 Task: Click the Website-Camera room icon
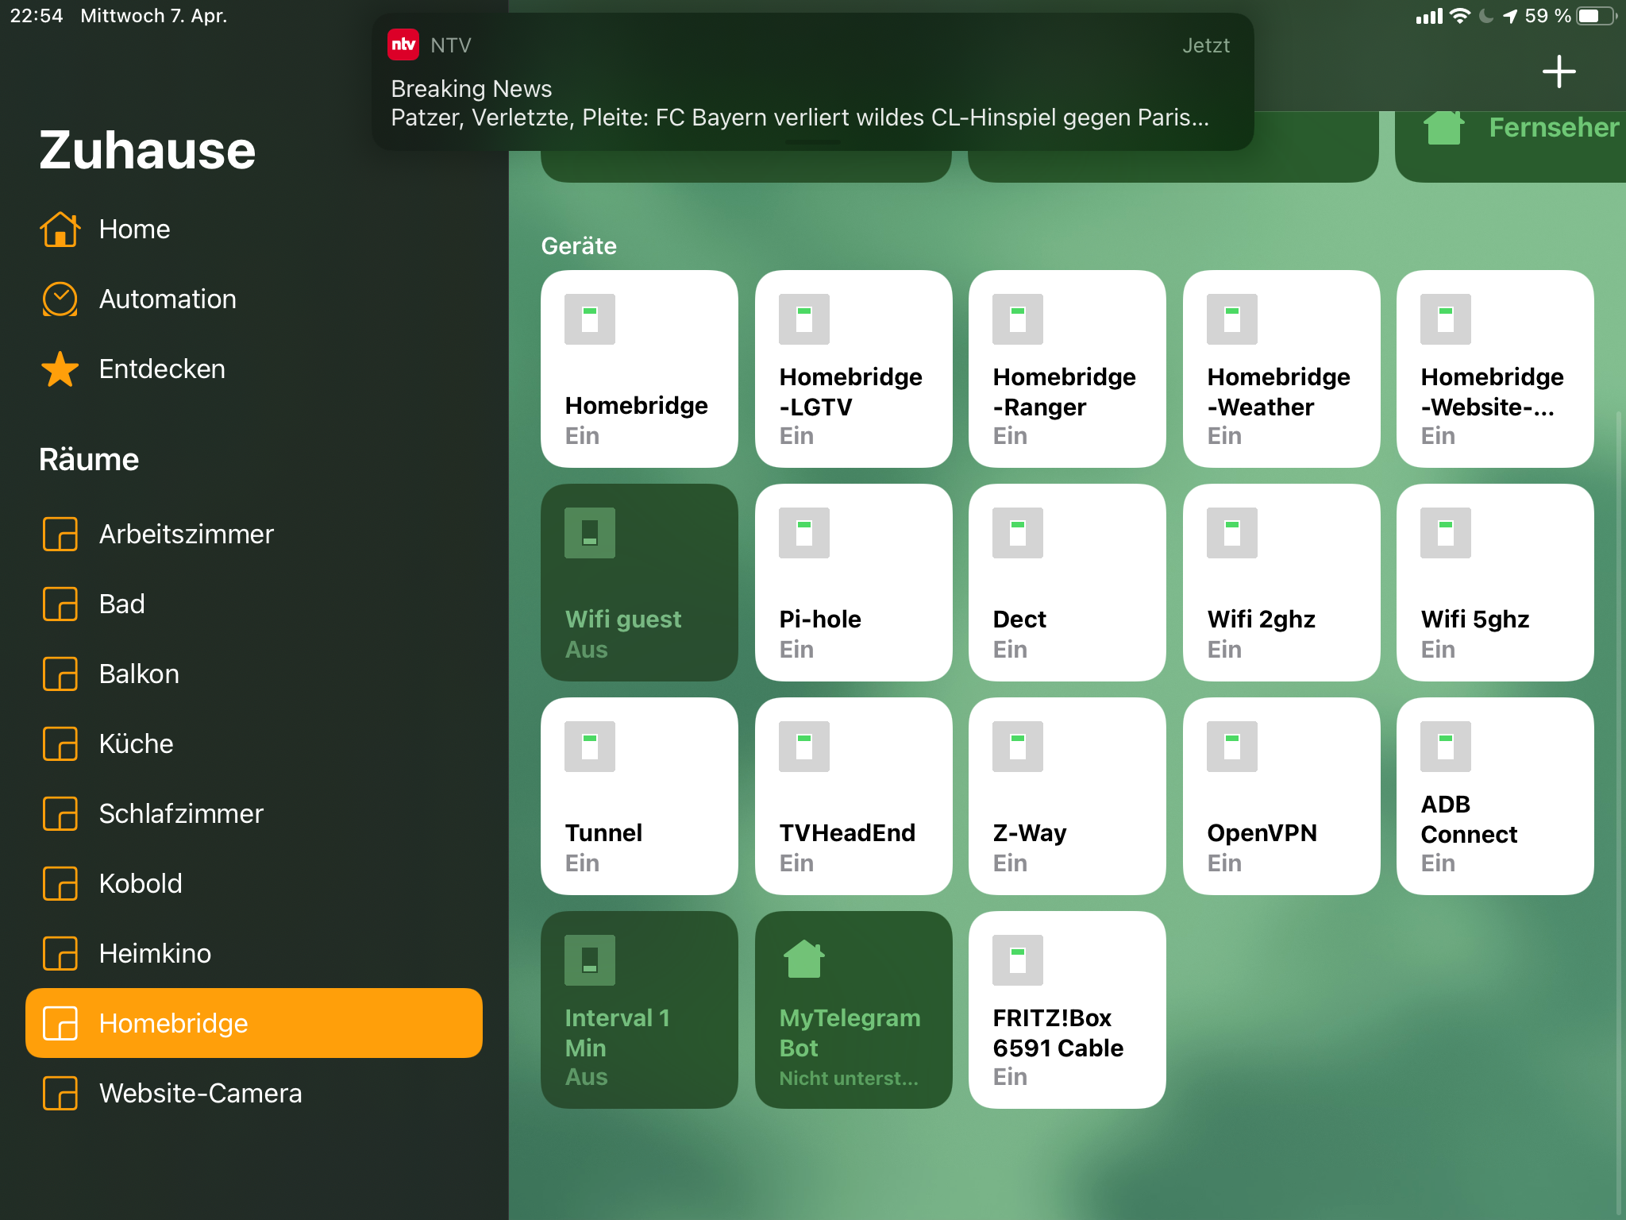pos(60,1094)
